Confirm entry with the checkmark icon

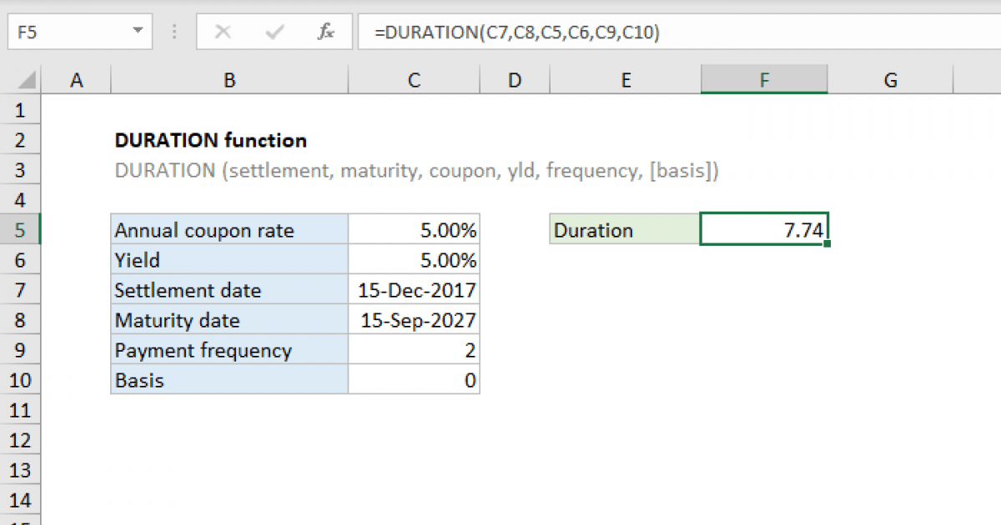(x=274, y=32)
